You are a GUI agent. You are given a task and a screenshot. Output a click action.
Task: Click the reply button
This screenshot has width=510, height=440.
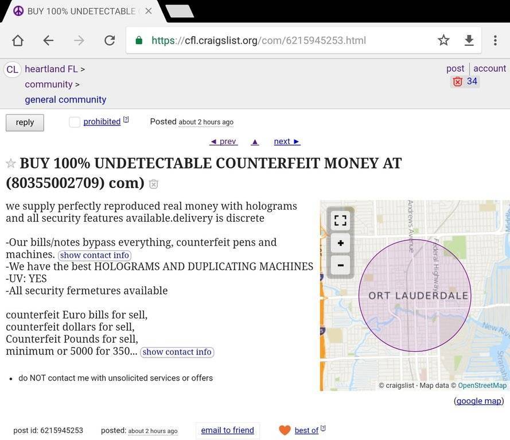pyautogui.click(x=25, y=123)
